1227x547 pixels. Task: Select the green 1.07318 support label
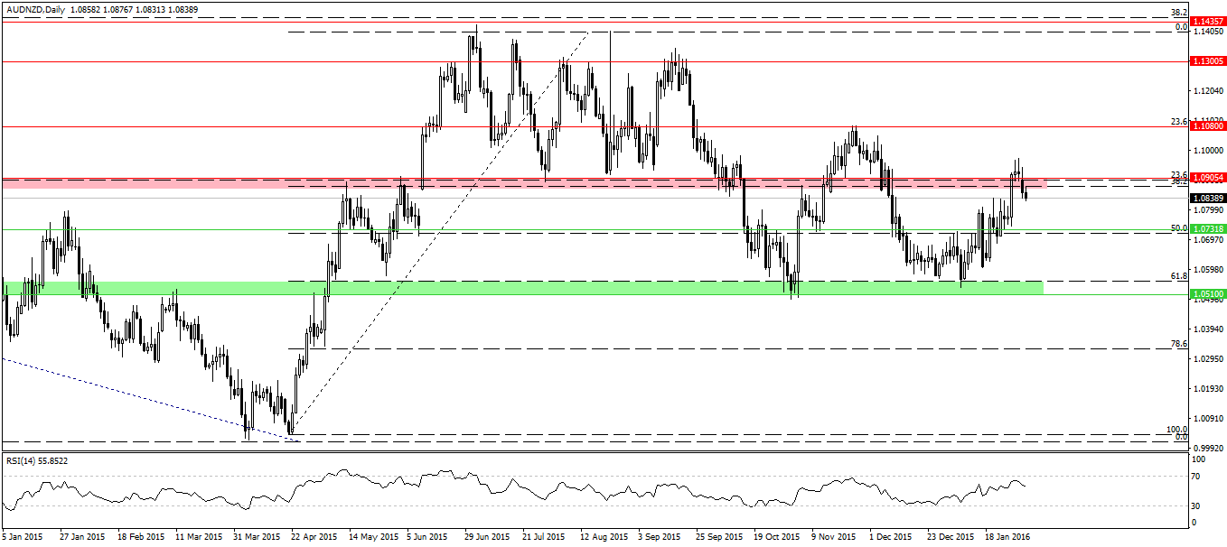click(x=1207, y=229)
